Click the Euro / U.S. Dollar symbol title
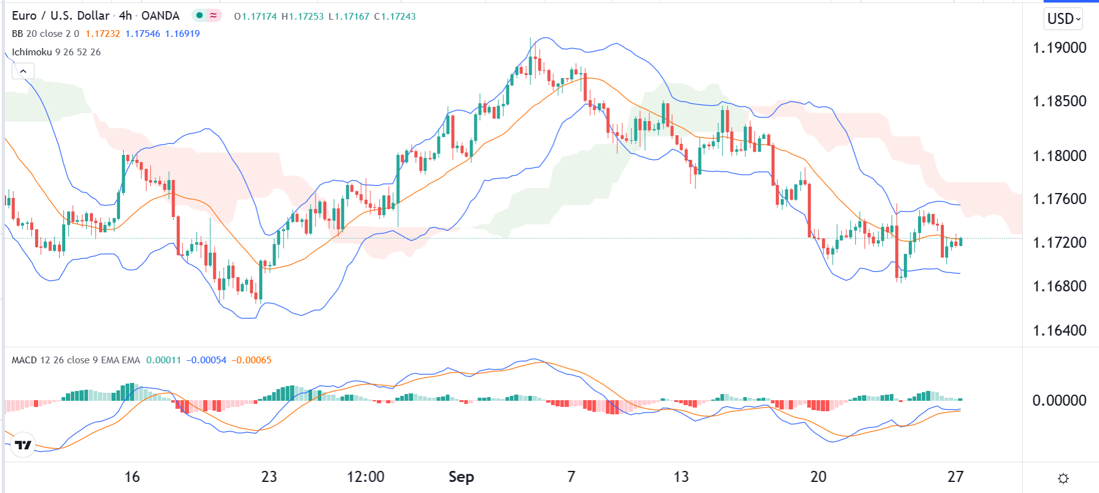Screen dimensions: 1099x493 tap(60, 16)
